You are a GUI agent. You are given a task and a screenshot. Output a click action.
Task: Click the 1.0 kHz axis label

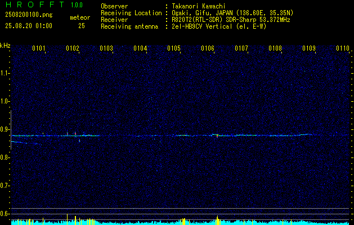tap(5, 101)
